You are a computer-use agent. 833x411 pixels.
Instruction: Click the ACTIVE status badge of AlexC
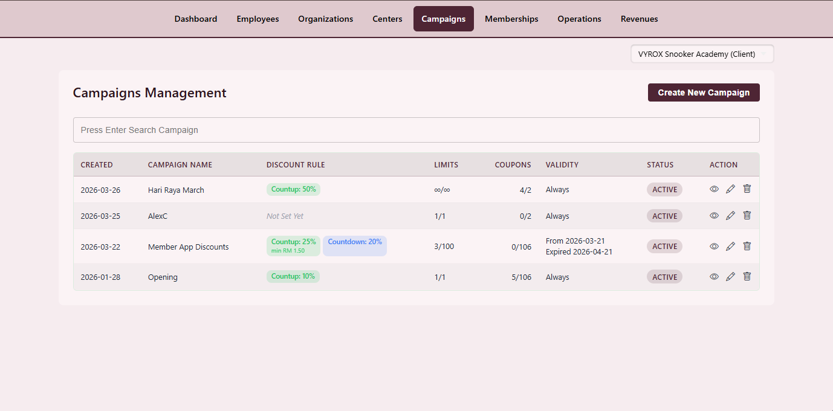click(x=664, y=216)
